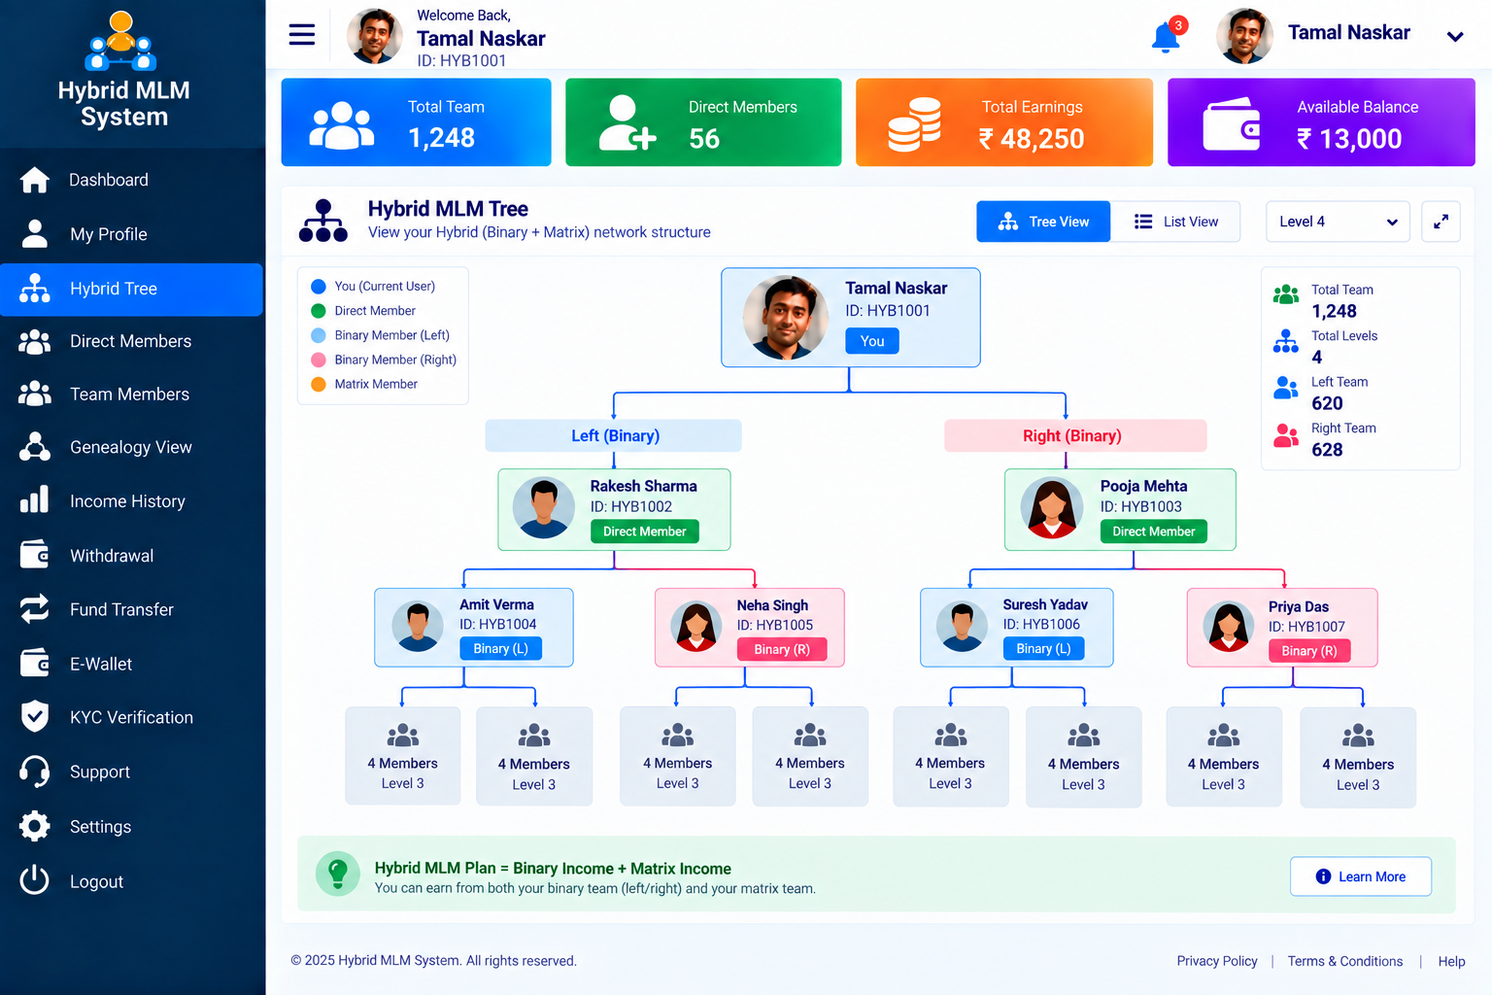Expand the Tamal Naskar account chevron

point(1455,37)
